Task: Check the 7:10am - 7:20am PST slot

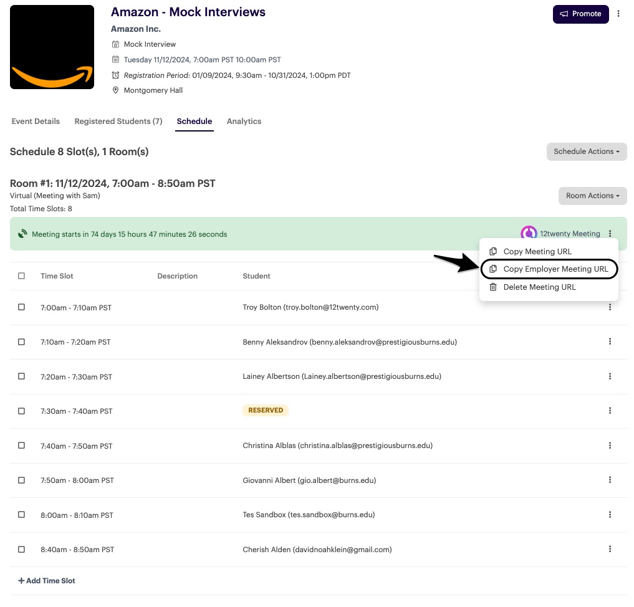Action: click(21, 342)
